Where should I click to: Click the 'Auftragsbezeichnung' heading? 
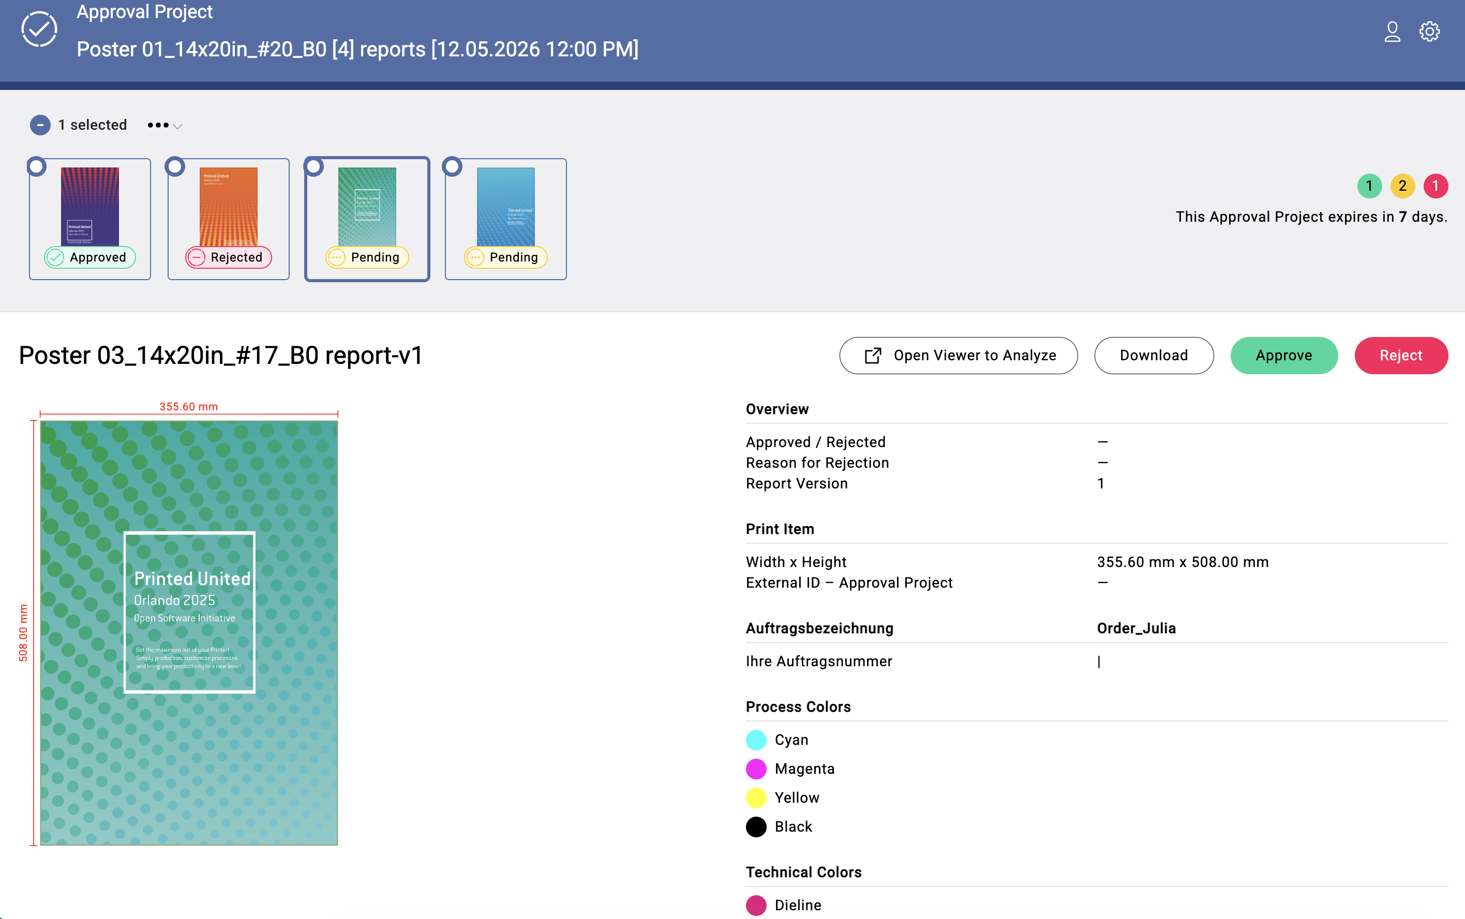819,629
